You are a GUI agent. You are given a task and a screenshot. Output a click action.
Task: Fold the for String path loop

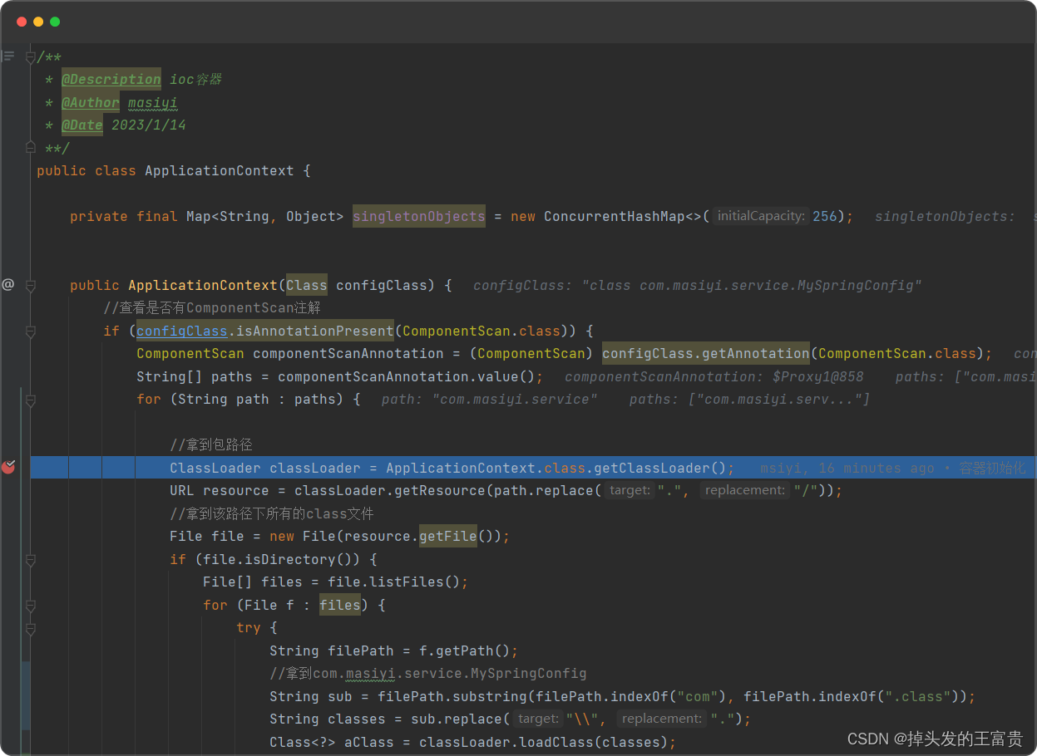(x=30, y=400)
